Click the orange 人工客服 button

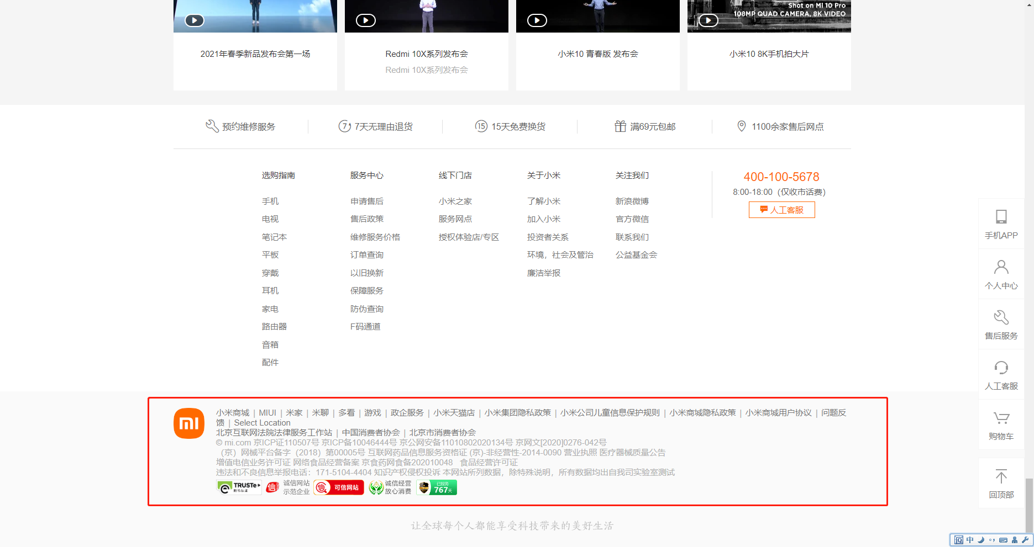(781, 210)
